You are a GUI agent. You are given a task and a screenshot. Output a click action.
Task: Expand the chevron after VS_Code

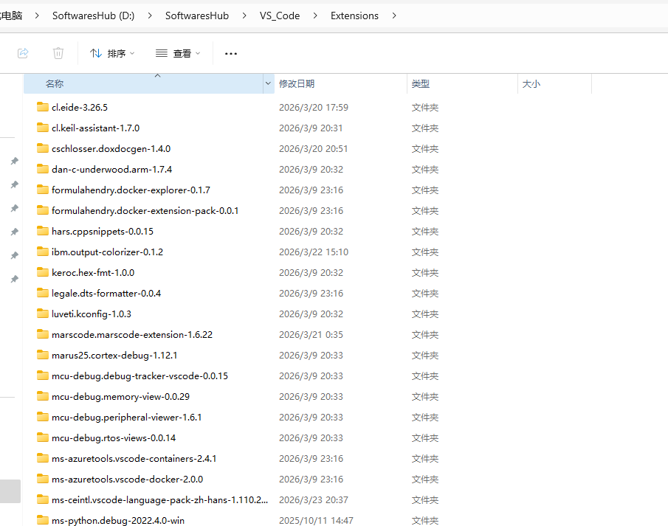(x=315, y=15)
